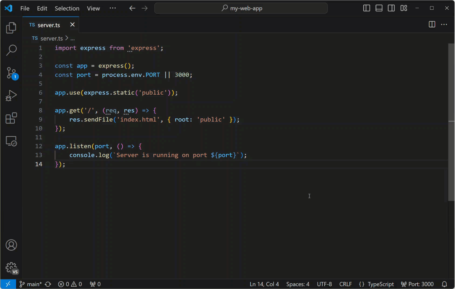Open the Extensions marketplace
Screen dimensions: 455x289
(x=11, y=118)
